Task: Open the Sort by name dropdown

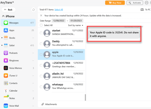Action: coord(76,25)
